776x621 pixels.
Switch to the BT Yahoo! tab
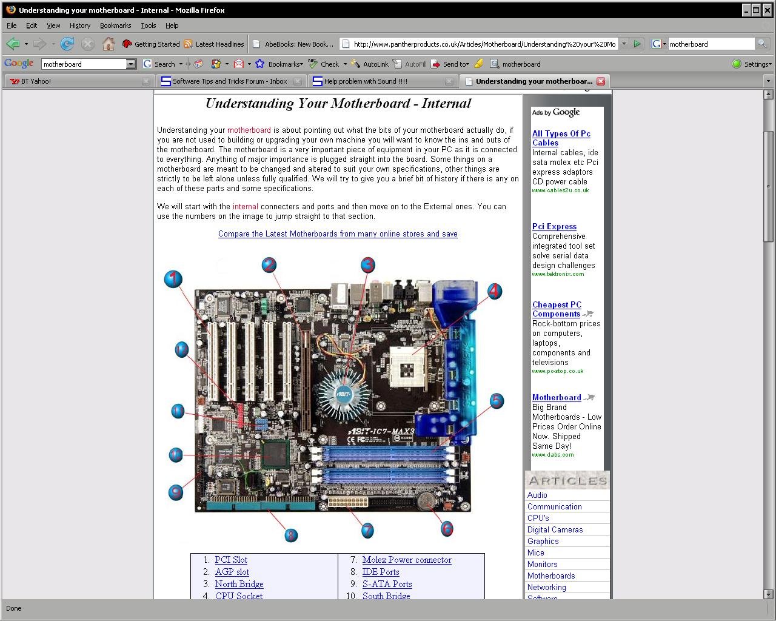click(x=79, y=81)
